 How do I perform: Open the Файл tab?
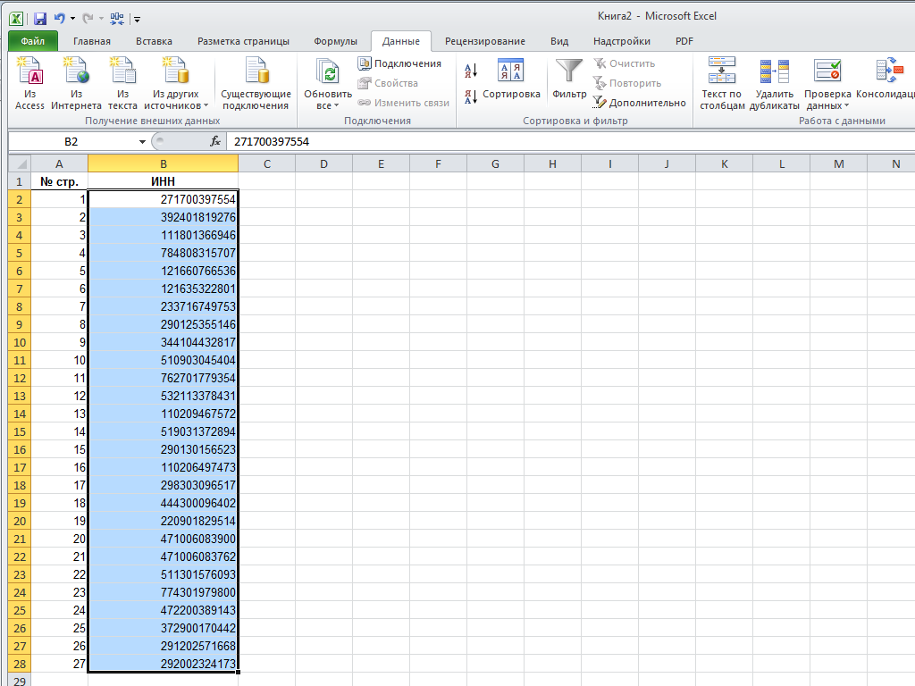[x=33, y=41]
